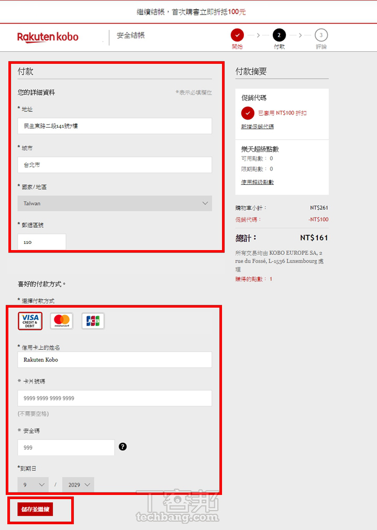377x530 pixels.
Task: Open the expiry year dropdown showing 2029
Action: click(x=78, y=484)
